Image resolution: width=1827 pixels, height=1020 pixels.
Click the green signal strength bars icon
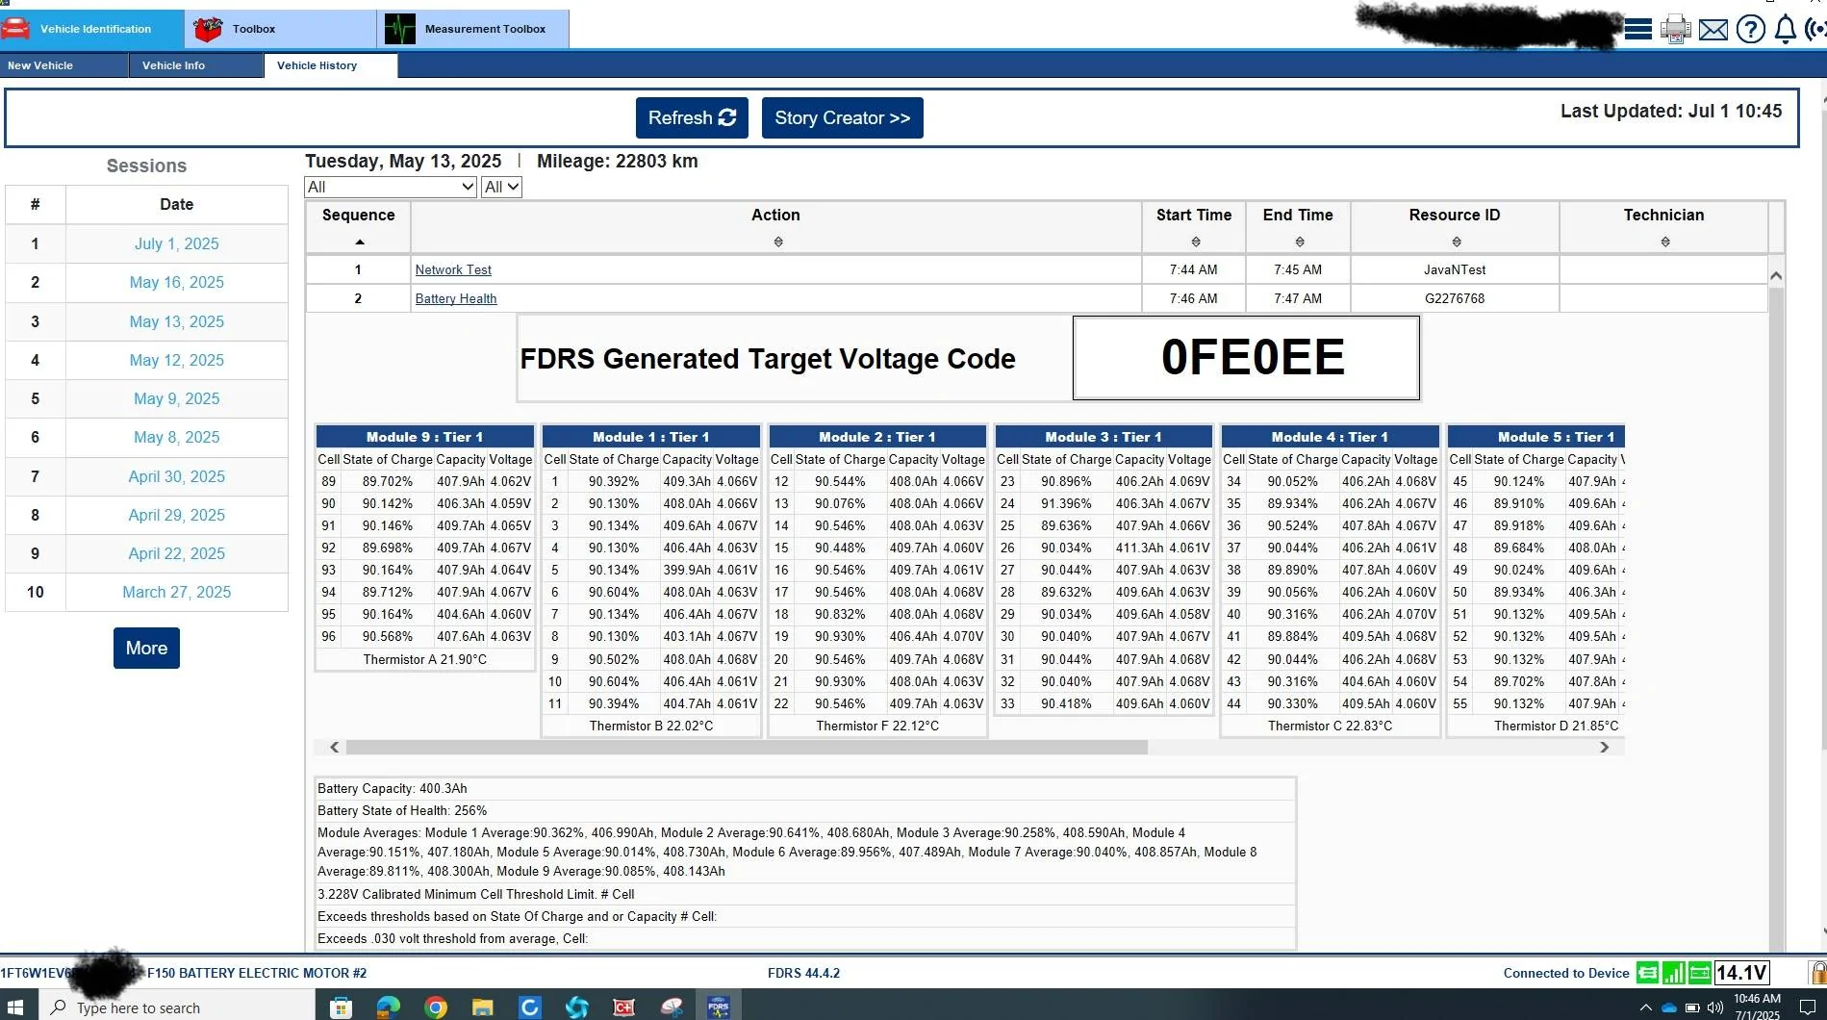tap(1674, 973)
